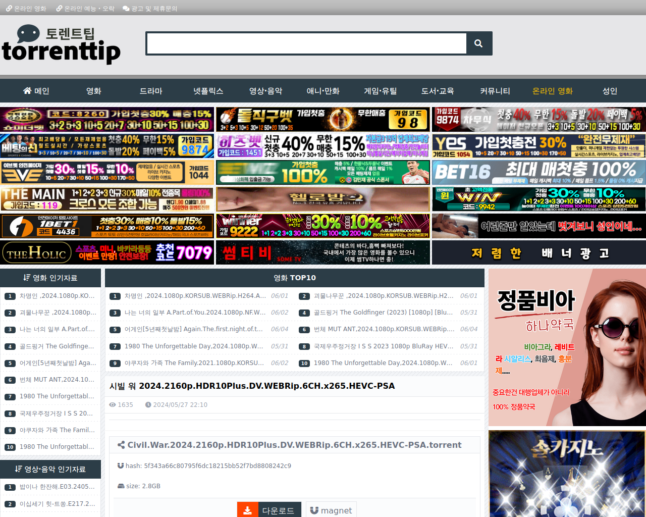Click the 저렴한 배너광고 banner
The width and height of the screenshot is (646, 517).
click(539, 252)
